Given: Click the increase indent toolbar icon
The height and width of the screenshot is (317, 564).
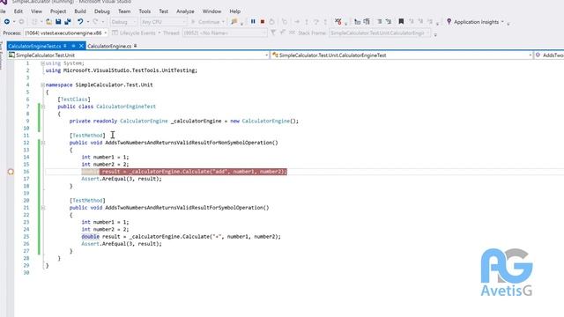Looking at the screenshot, I should [367, 22].
